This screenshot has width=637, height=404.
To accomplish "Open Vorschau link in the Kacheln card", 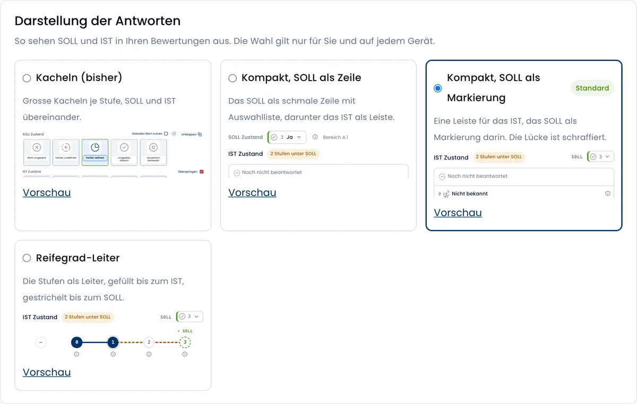I will 47,192.
